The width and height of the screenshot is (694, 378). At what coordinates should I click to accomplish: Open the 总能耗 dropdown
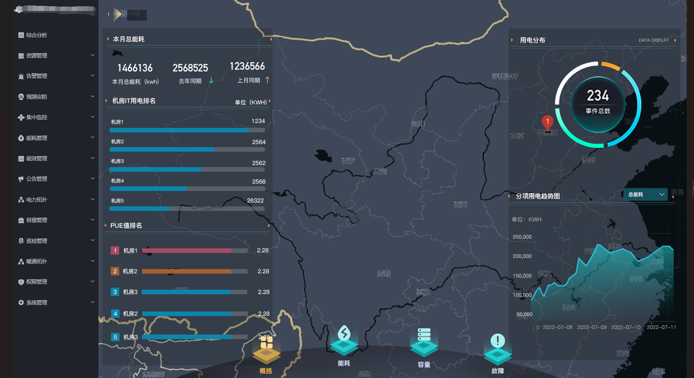coord(646,195)
